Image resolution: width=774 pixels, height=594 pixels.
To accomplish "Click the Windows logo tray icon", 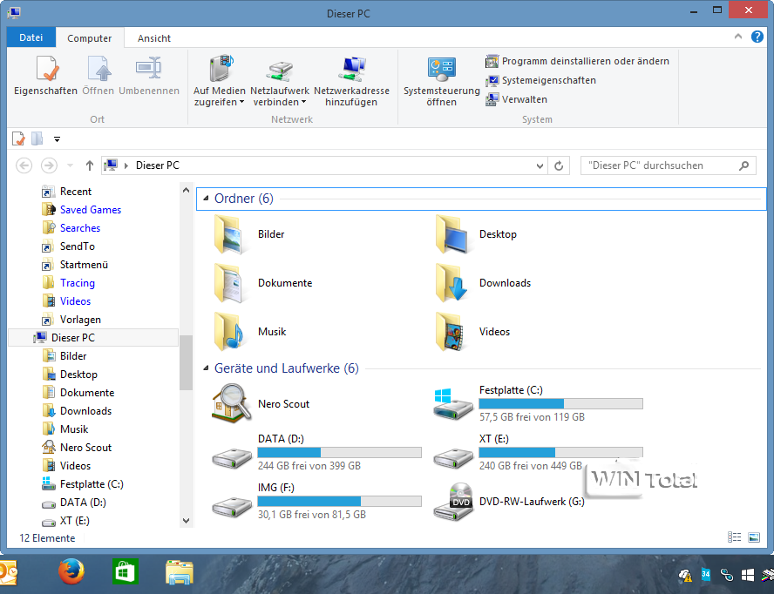I will tap(747, 575).
